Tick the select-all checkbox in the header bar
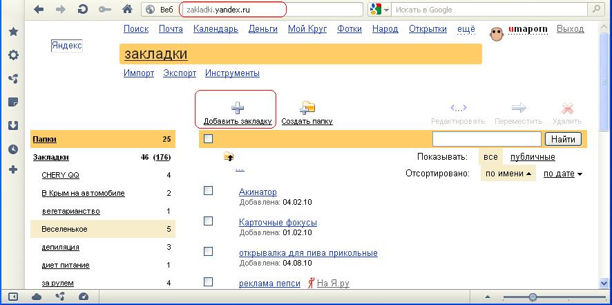This screenshot has width=612, height=305. pos(209,138)
